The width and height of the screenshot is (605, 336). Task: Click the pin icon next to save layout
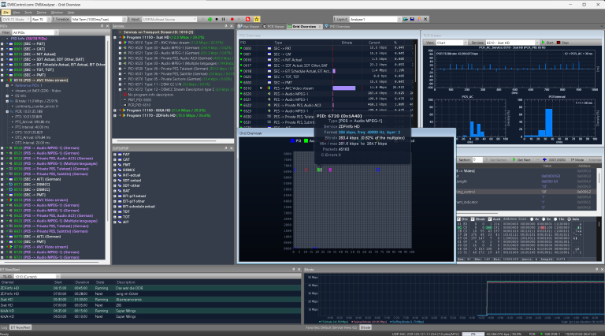419,19
